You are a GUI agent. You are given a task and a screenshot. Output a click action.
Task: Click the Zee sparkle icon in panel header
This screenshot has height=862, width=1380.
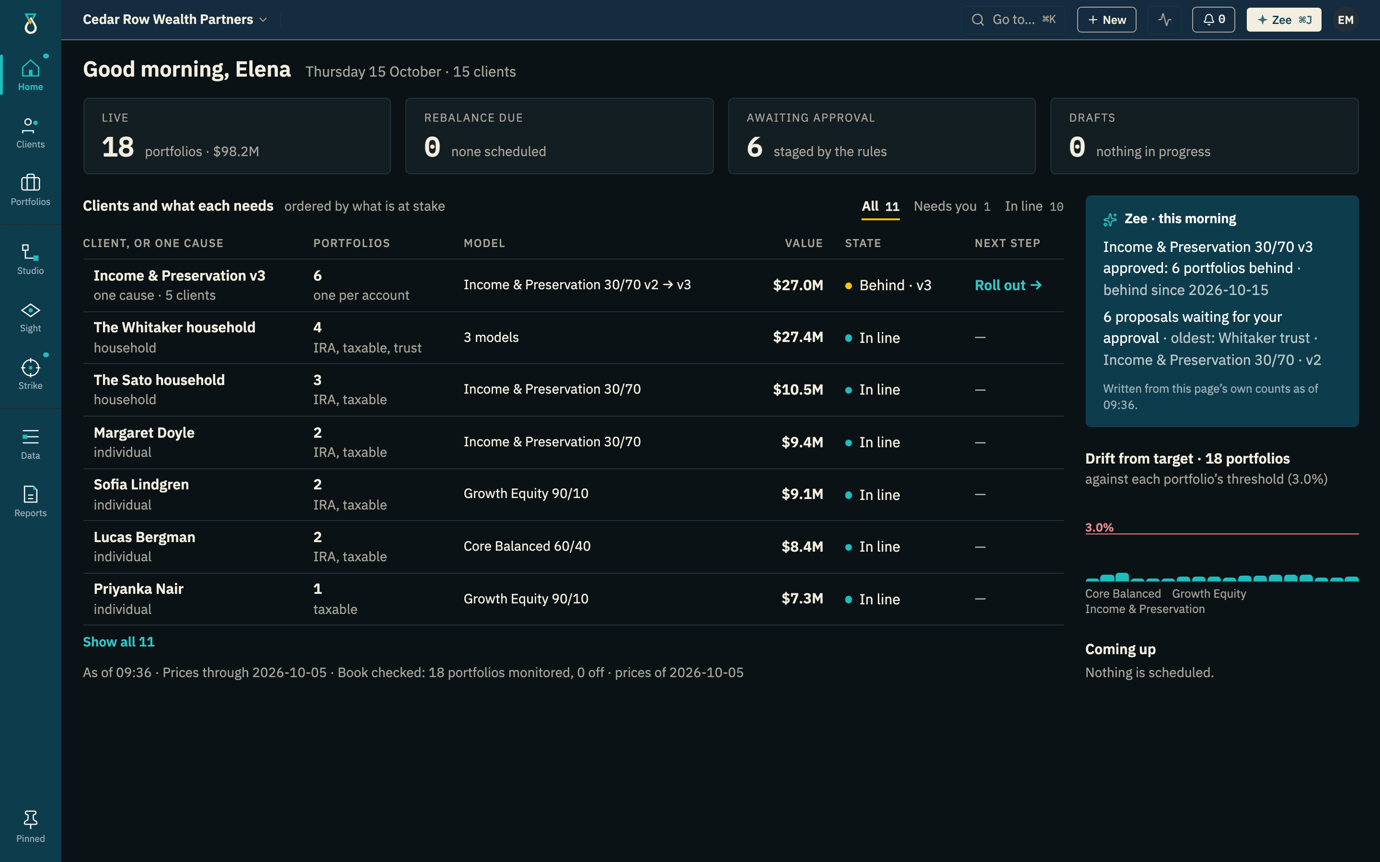1110,219
